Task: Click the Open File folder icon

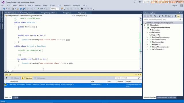Action: coord(18,9)
